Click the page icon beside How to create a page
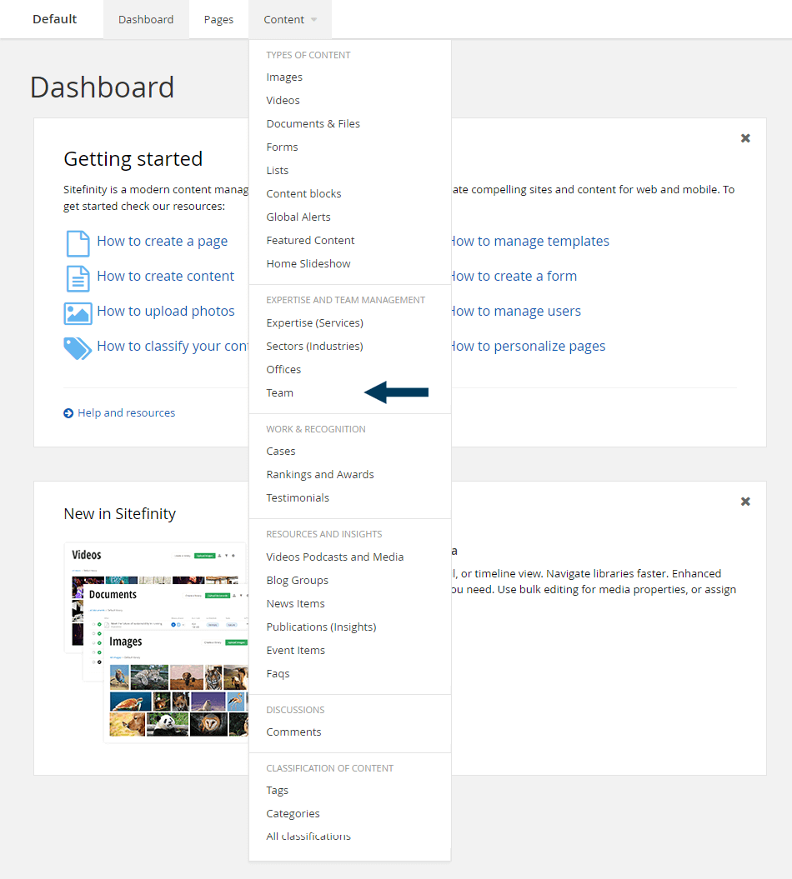 point(78,243)
